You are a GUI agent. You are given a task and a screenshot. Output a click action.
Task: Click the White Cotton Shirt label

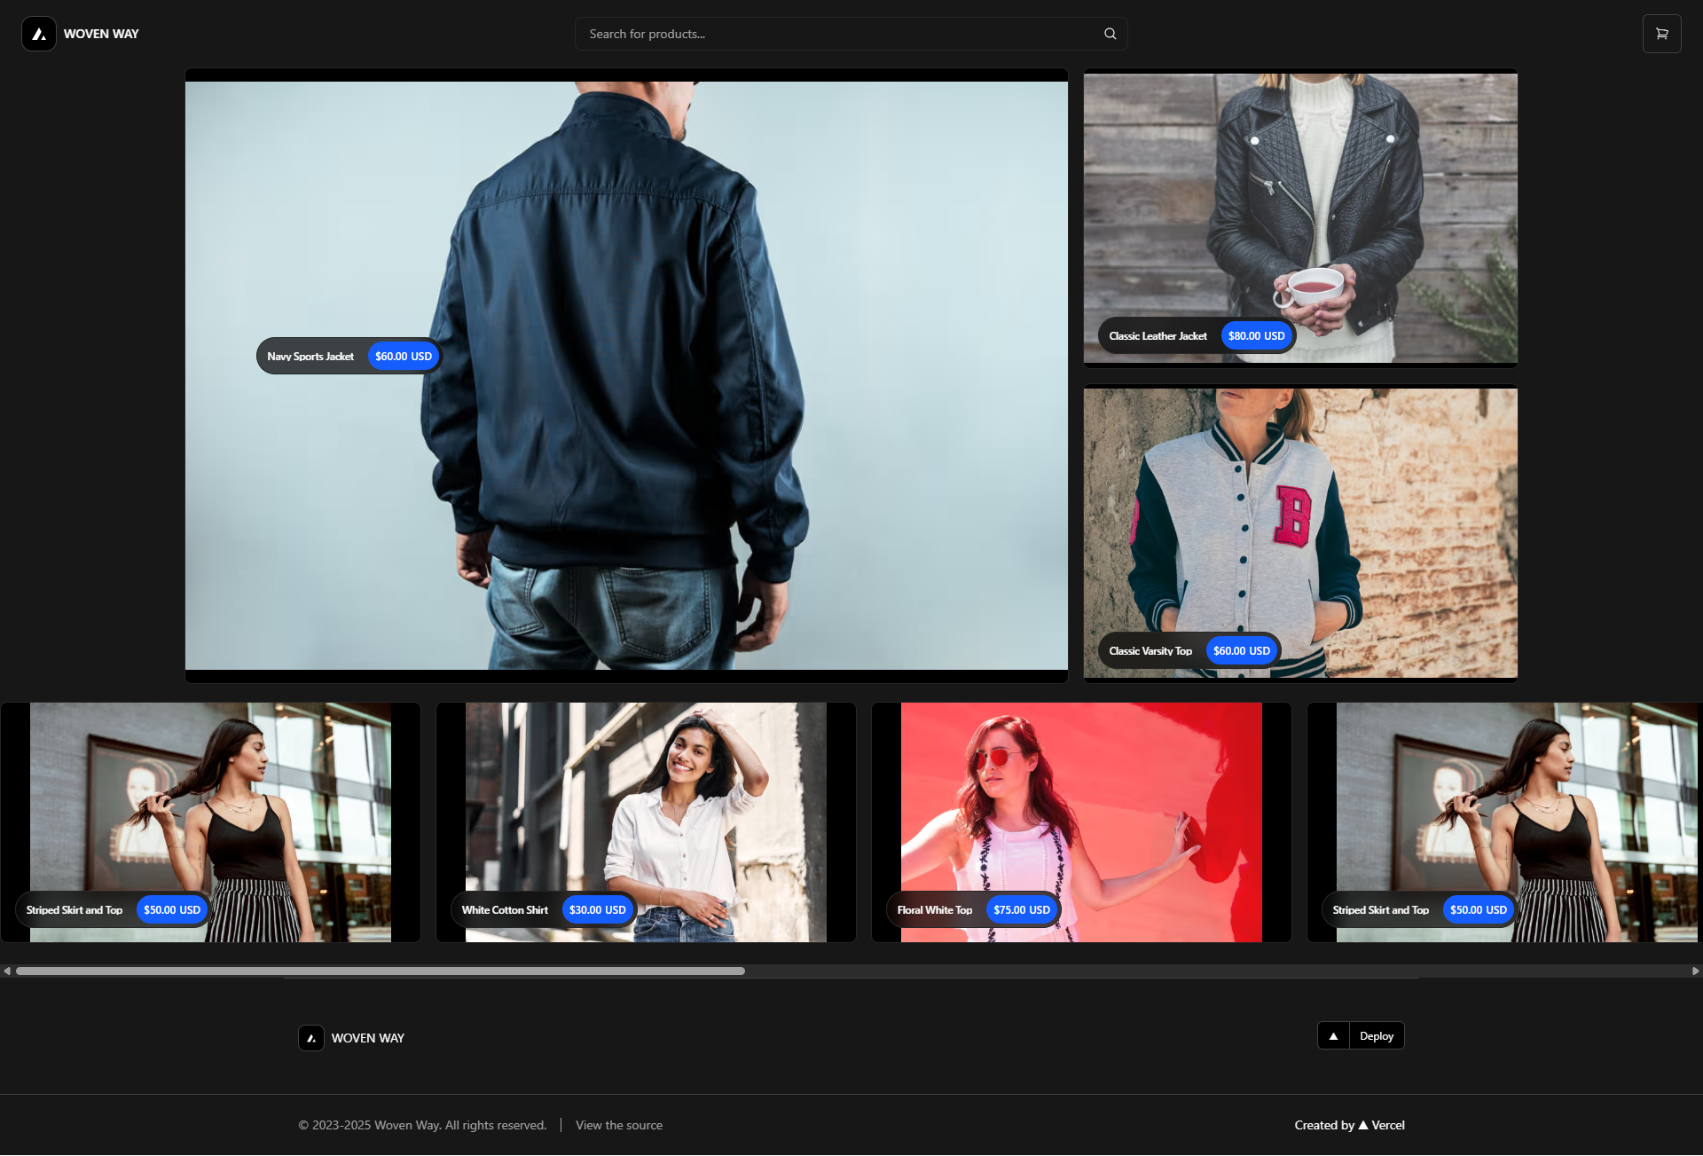click(505, 910)
